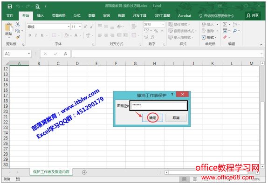Collapse the ribbon with the chevron
This screenshot has height=185, width=268.
click(261, 44)
